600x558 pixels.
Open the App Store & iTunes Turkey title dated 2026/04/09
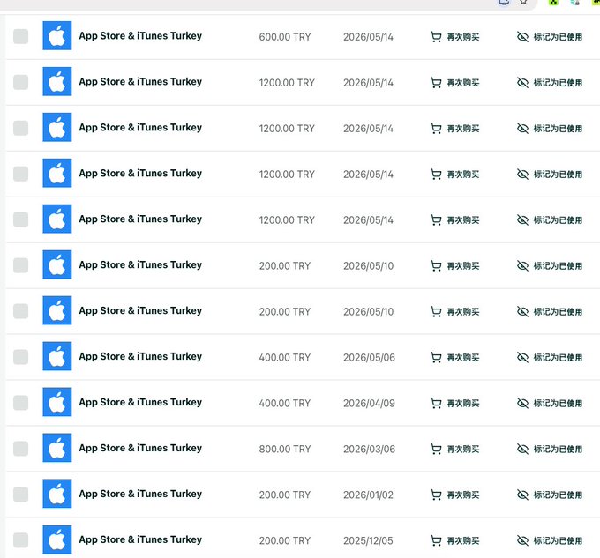(x=140, y=403)
